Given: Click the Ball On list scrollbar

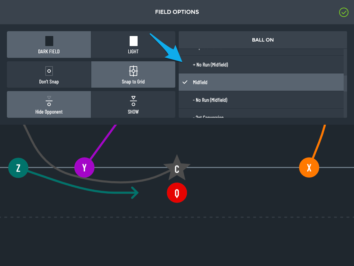Looking at the screenshot, I should [x=345, y=83].
